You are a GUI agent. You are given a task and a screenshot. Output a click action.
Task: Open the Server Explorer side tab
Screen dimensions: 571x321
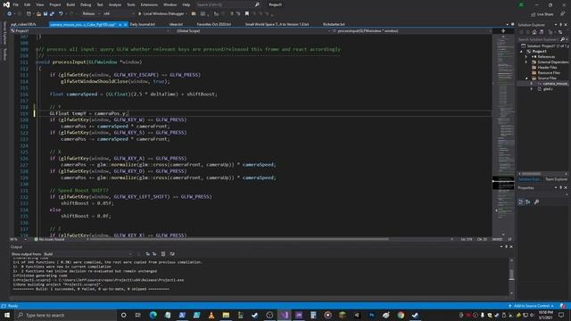[4, 33]
